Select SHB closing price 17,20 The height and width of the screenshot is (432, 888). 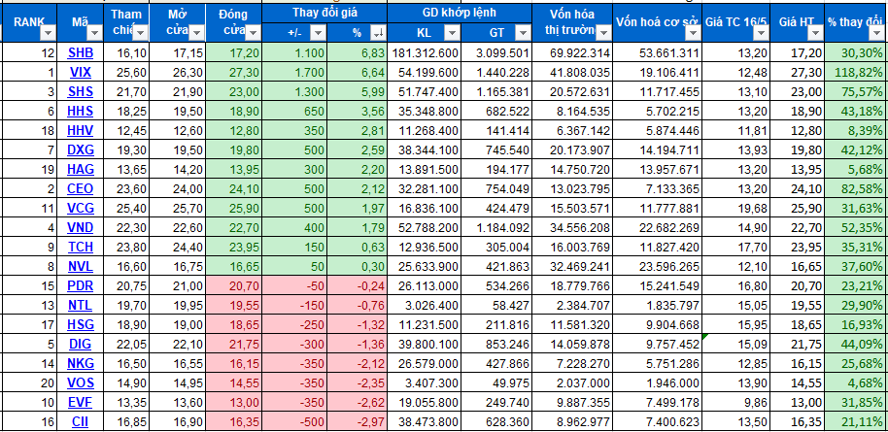pos(233,53)
